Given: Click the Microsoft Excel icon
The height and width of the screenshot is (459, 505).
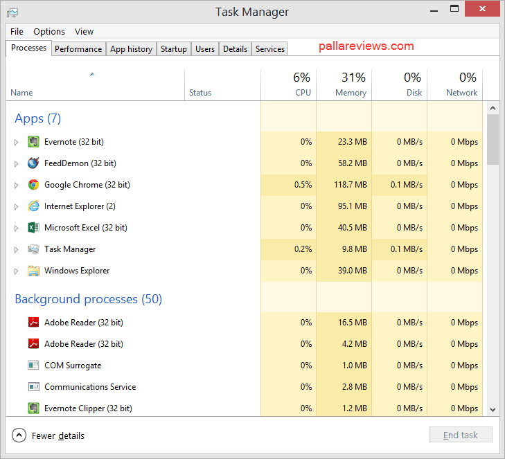Looking at the screenshot, I should [x=33, y=228].
